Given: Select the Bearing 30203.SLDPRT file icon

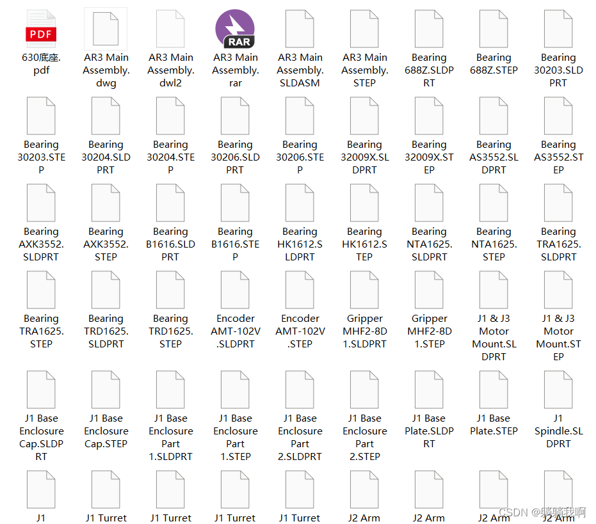Looking at the screenshot, I should pos(558,29).
